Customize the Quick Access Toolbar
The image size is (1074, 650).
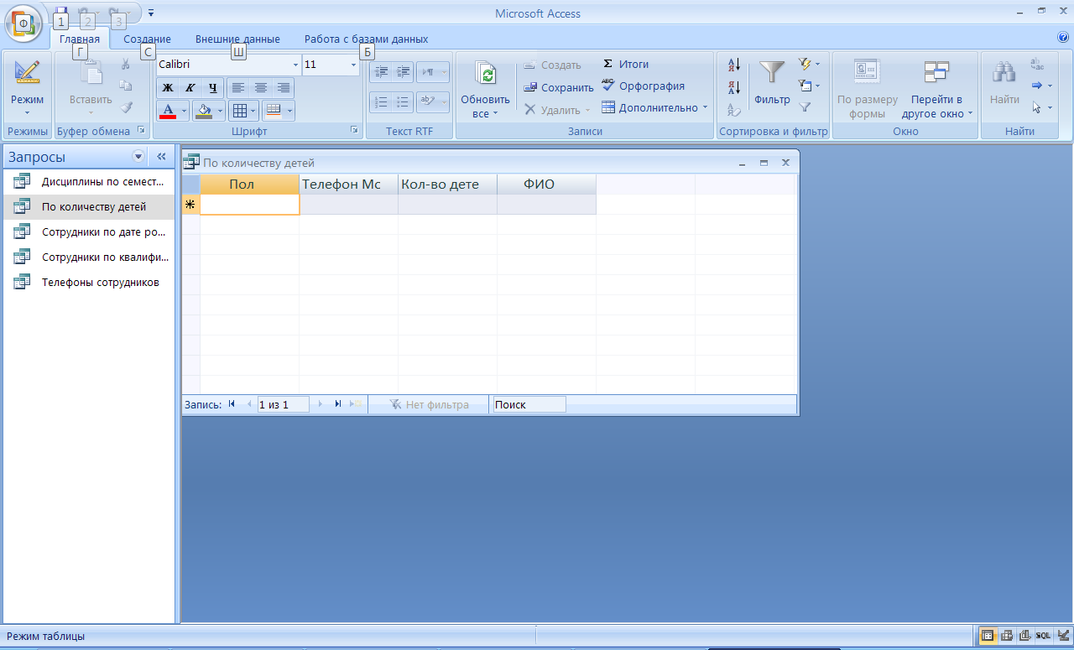(x=150, y=13)
